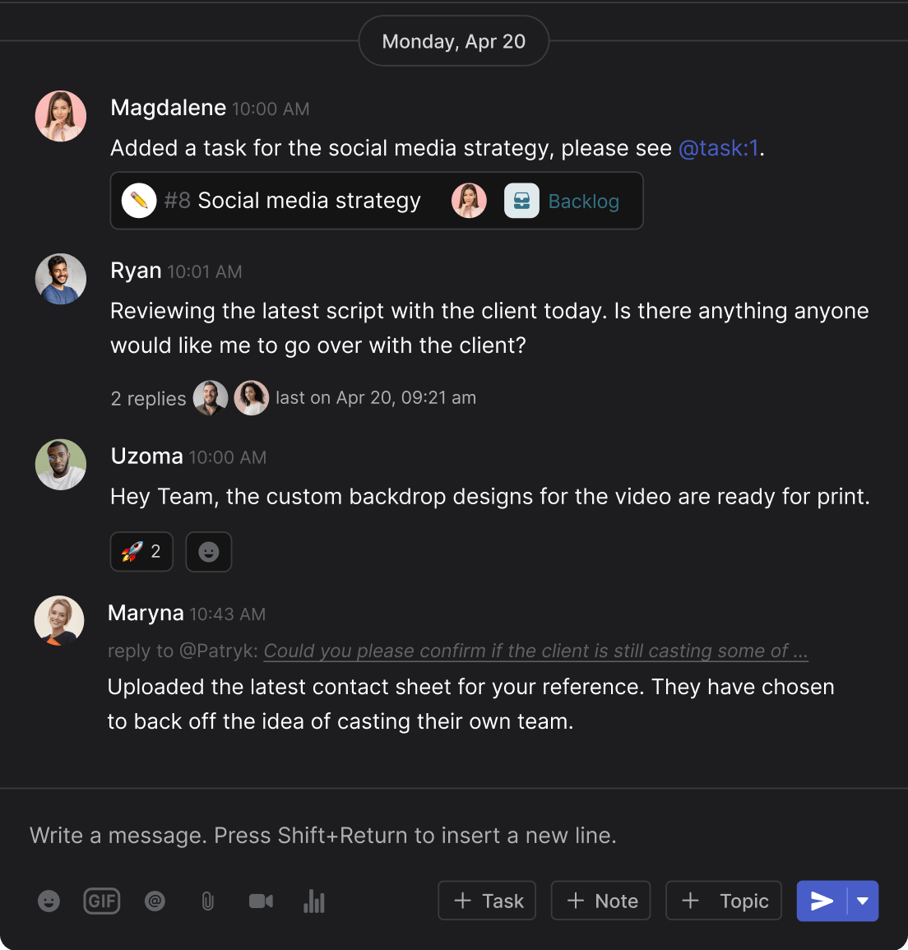Click the message input field
The width and height of the screenshot is (908, 950).
[452, 836]
